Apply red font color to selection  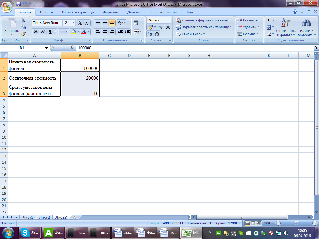pyautogui.click(x=83, y=32)
